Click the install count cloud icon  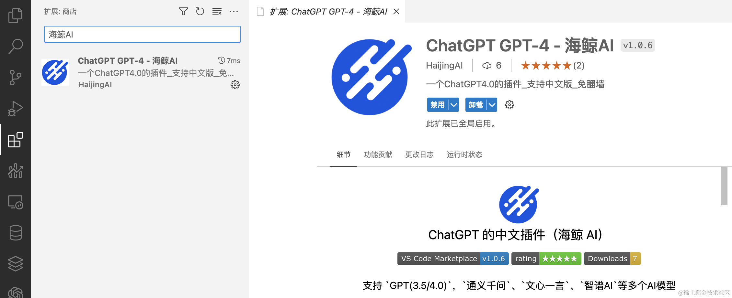[x=487, y=66]
